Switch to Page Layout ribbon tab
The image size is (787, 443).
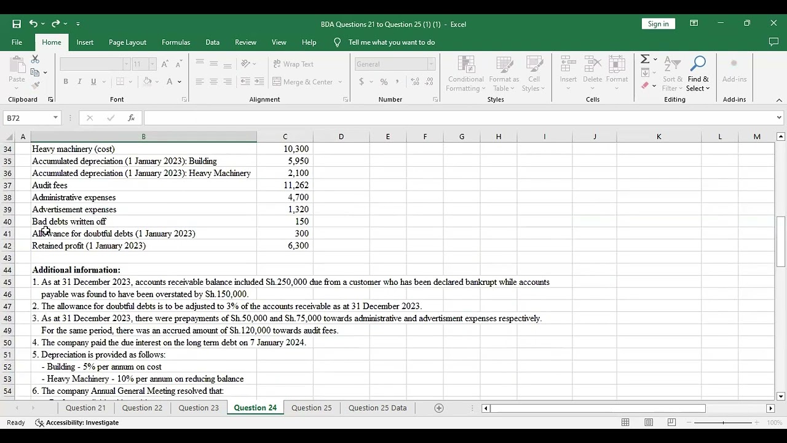tap(127, 42)
